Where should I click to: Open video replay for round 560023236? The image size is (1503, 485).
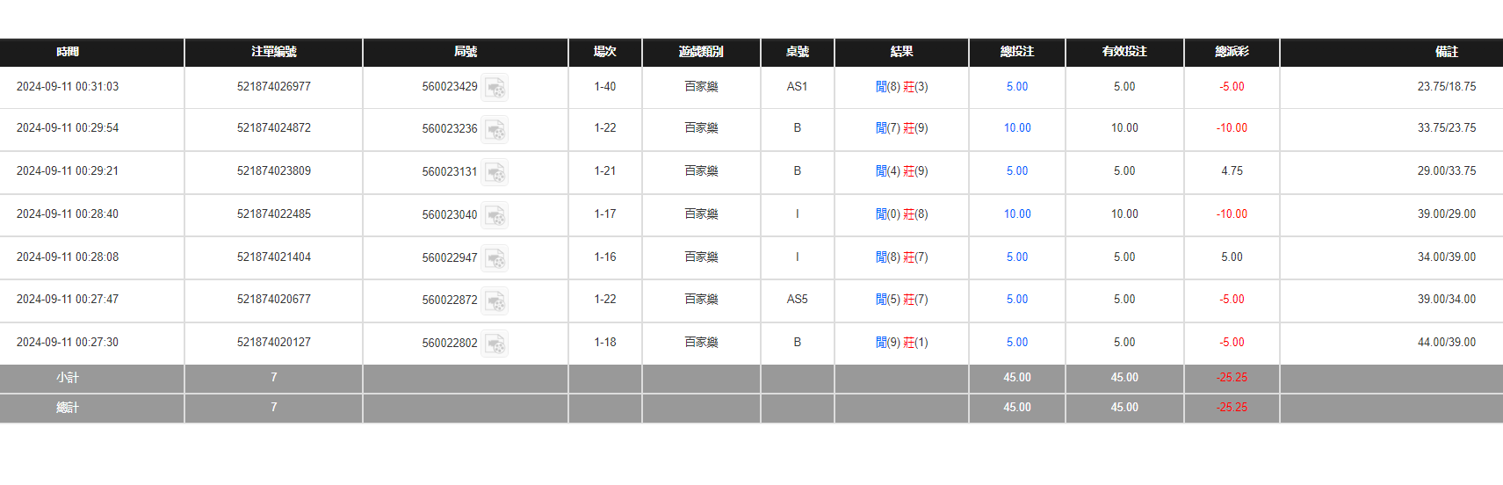click(495, 129)
